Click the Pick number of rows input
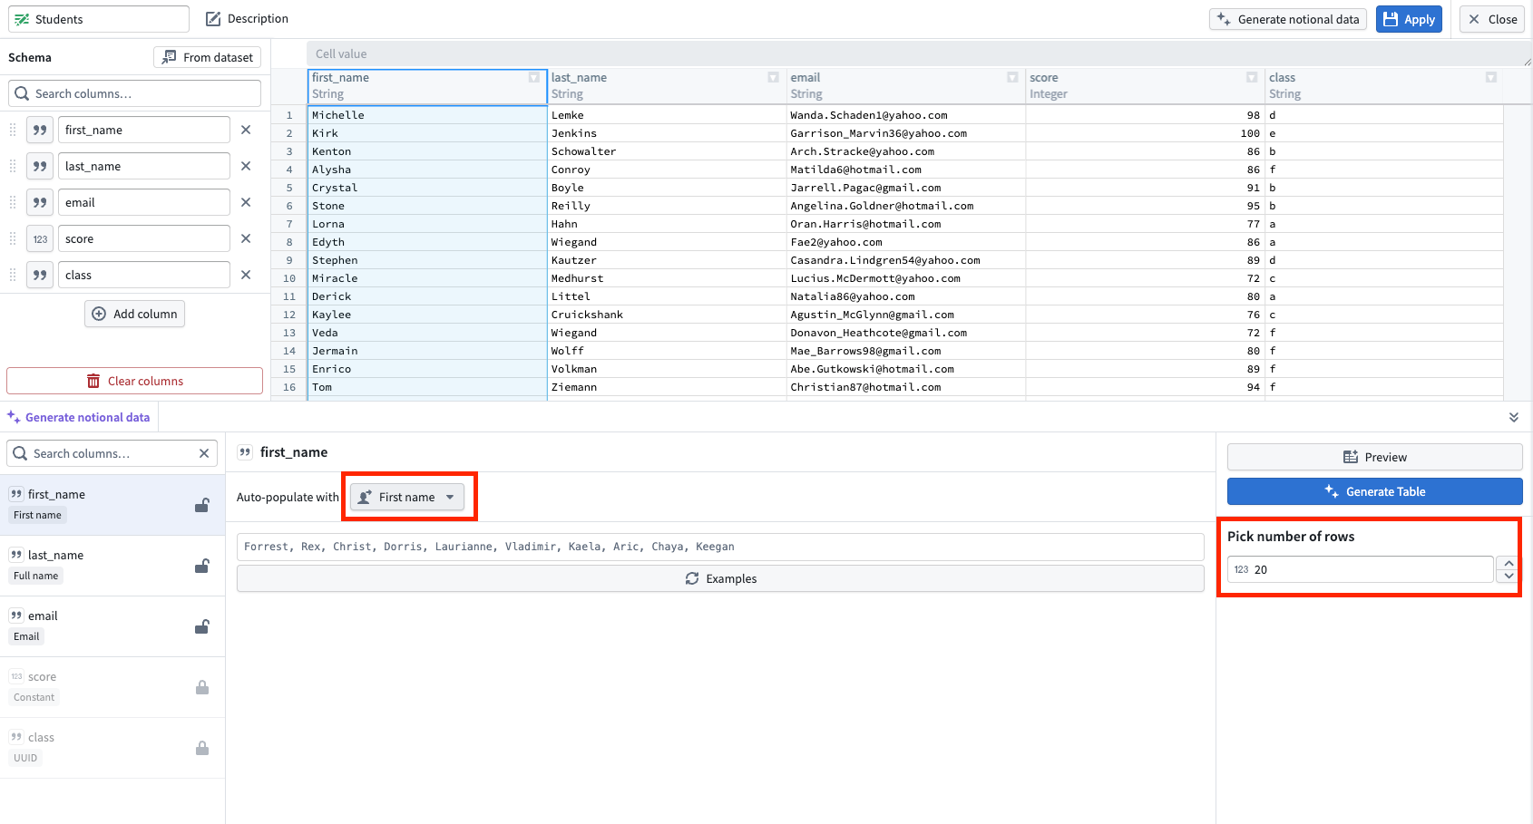 (1361, 569)
